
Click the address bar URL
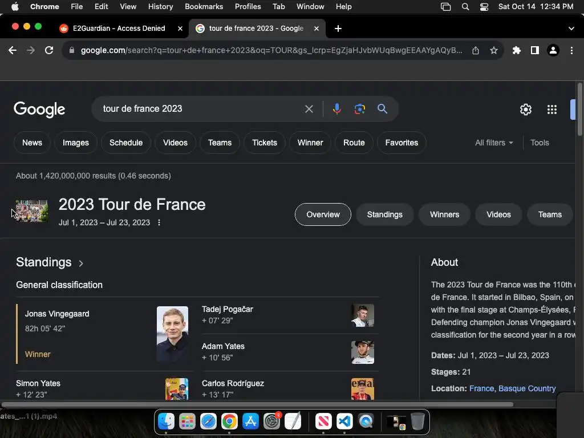(271, 50)
